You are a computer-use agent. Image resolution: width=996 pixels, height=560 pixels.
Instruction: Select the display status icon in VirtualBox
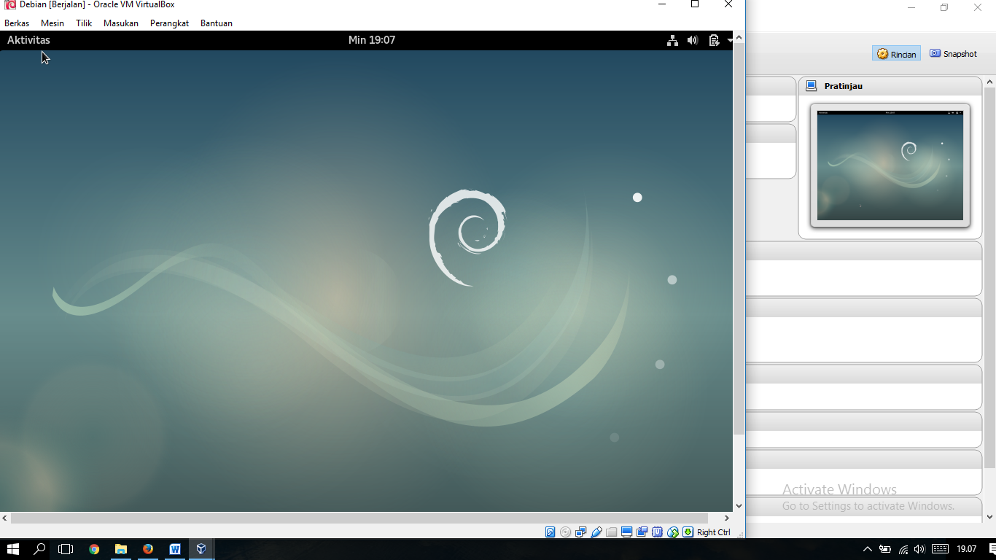[626, 532]
